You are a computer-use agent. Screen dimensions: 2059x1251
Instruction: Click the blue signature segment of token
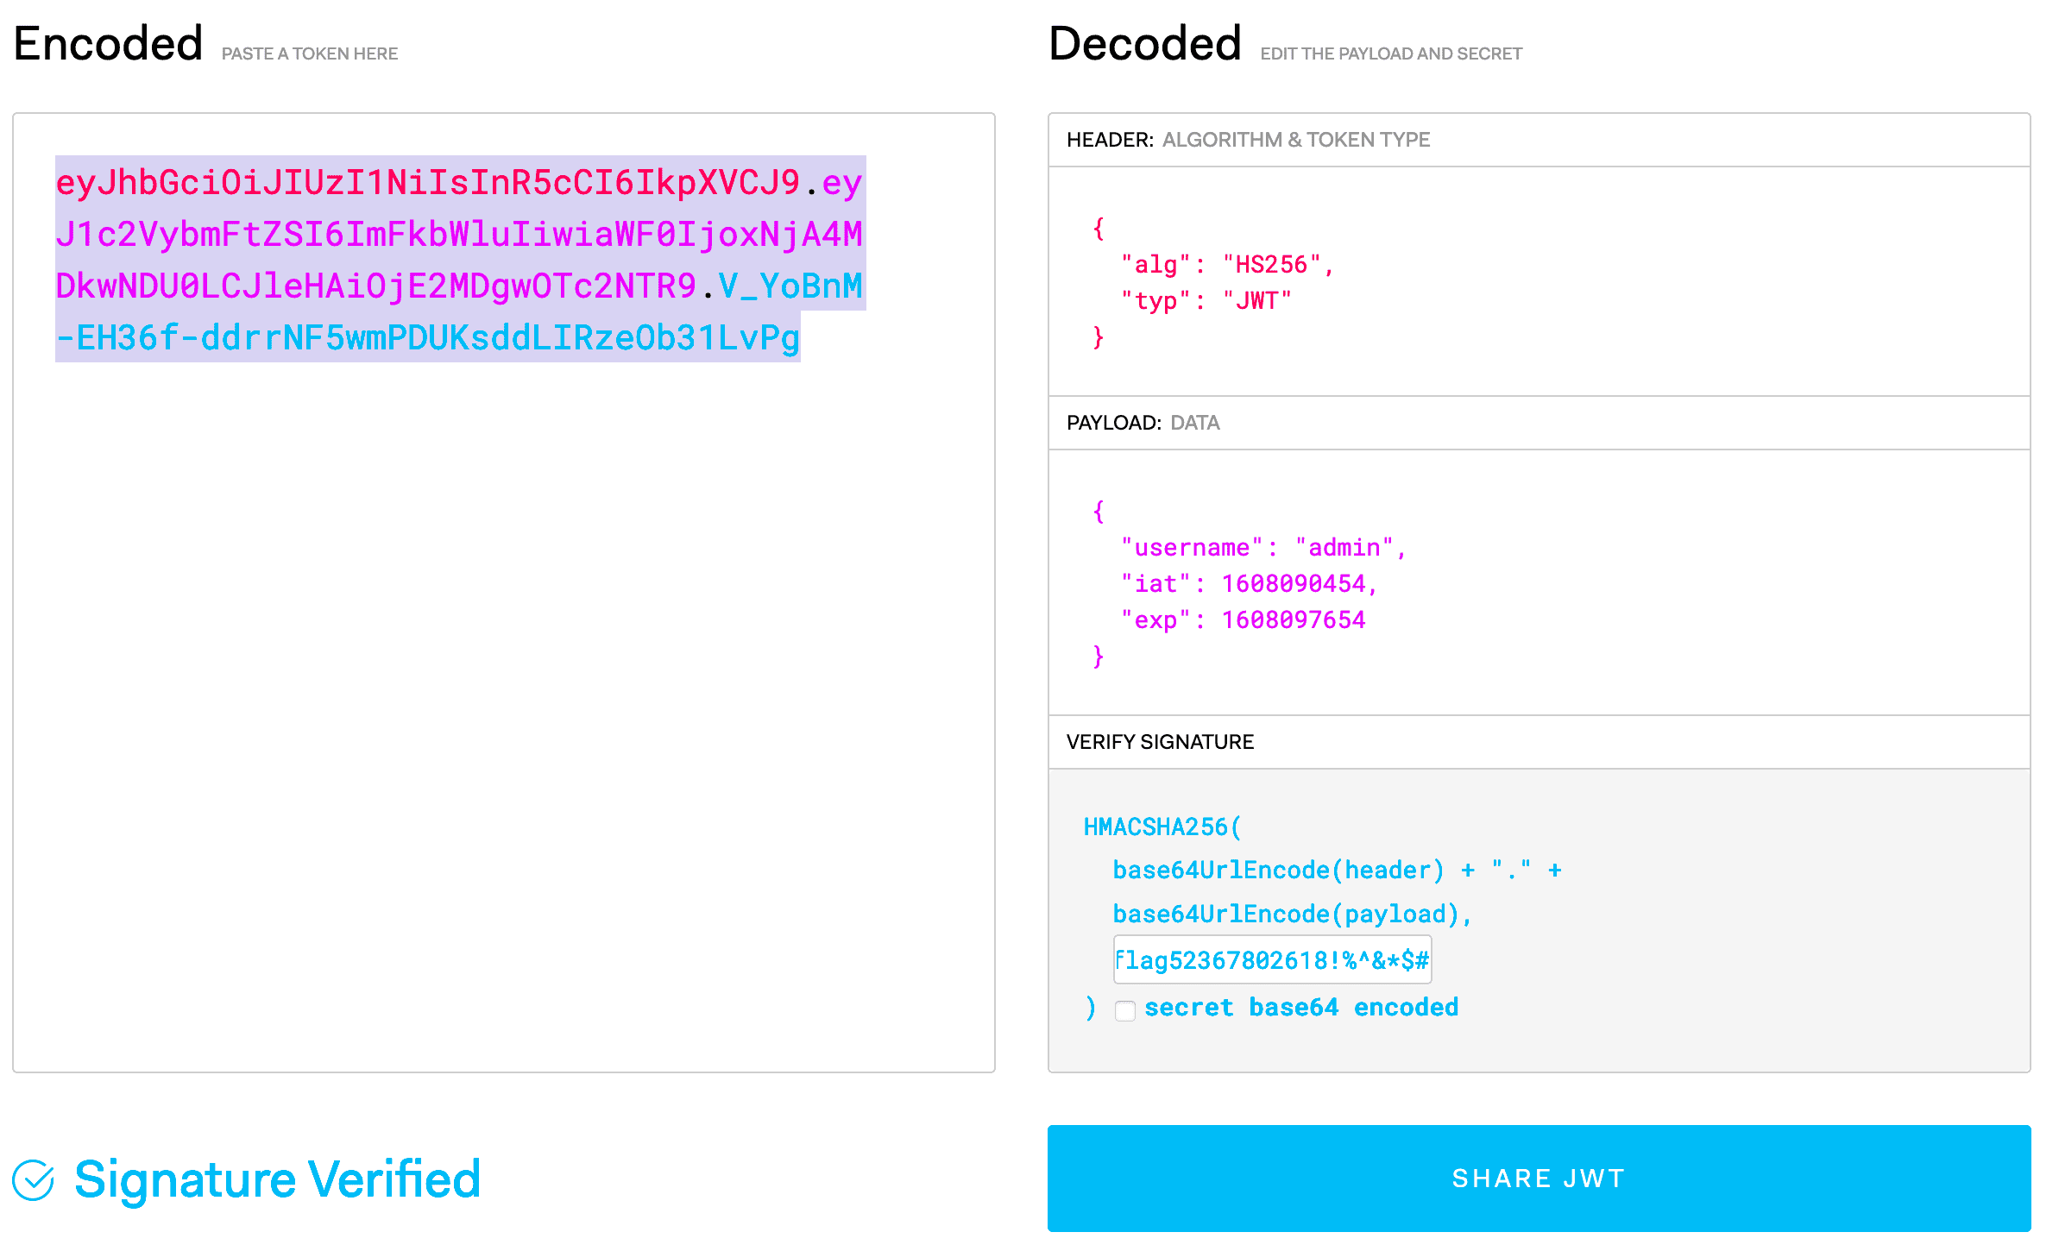(427, 338)
